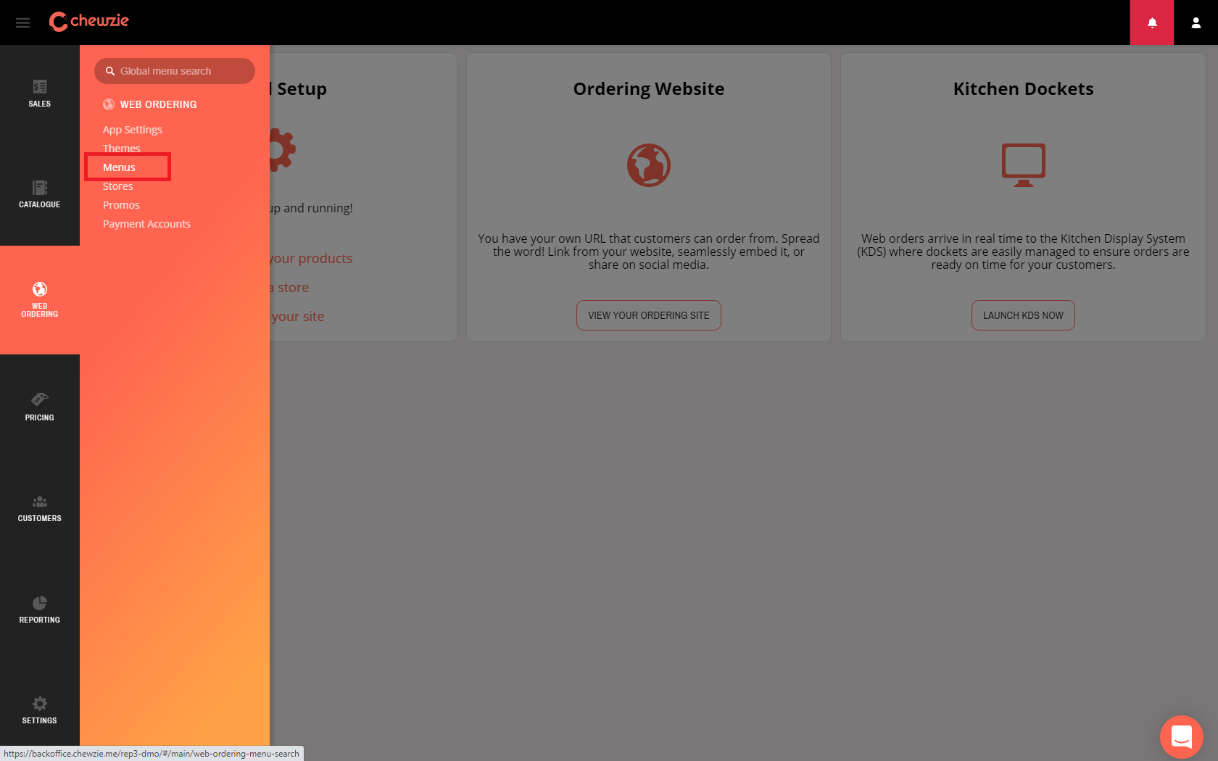Click the Ordering Website globe icon
The height and width of the screenshot is (761, 1218).
click(649, 165)
